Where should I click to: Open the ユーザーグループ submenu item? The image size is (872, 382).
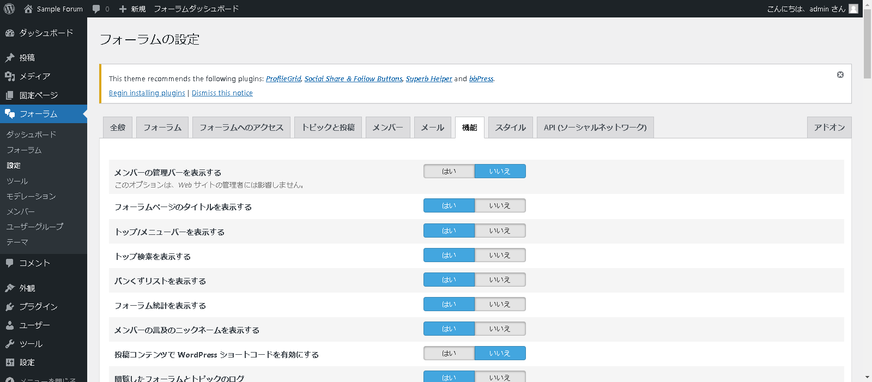click(x=35, y=227)
